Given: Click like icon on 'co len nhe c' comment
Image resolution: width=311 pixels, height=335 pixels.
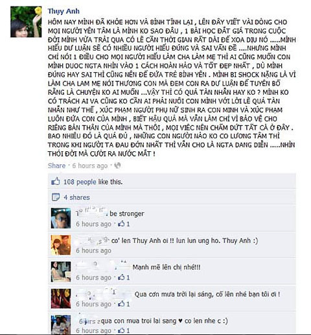Looking at the screenshot, I should (121, 330).
